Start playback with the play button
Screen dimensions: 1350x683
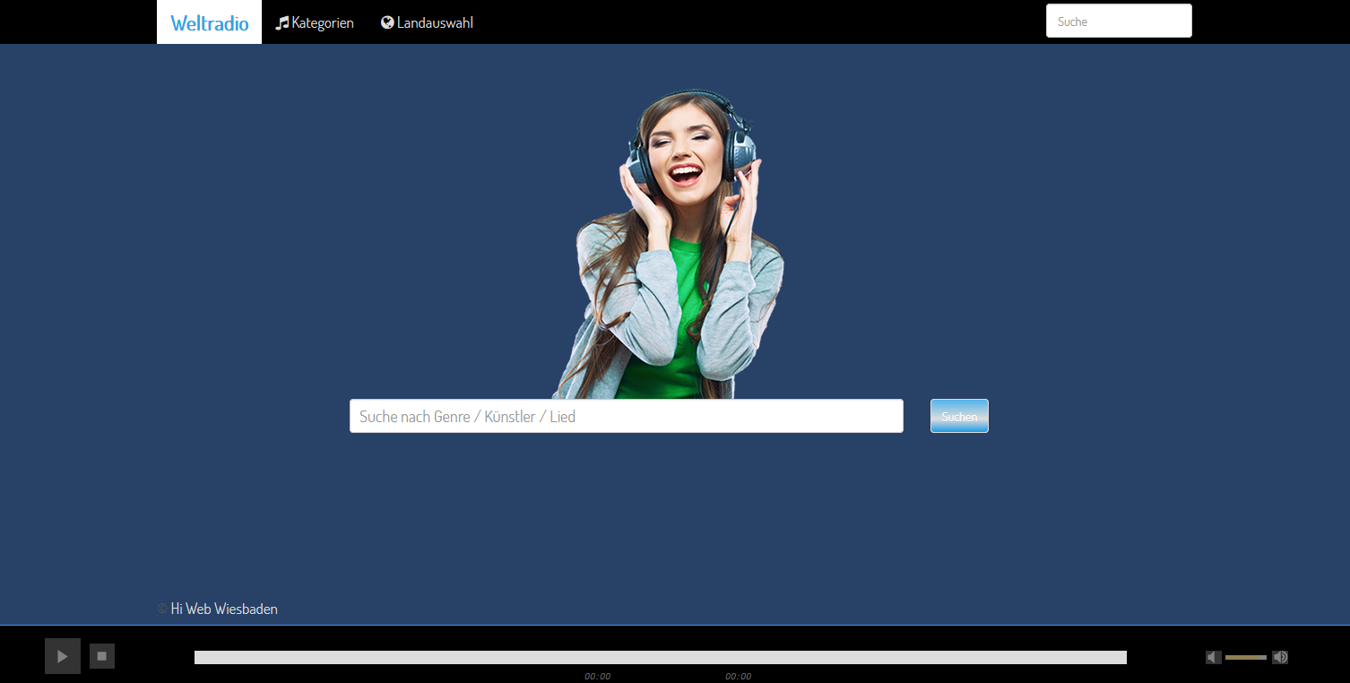click(x=63, y=656)
